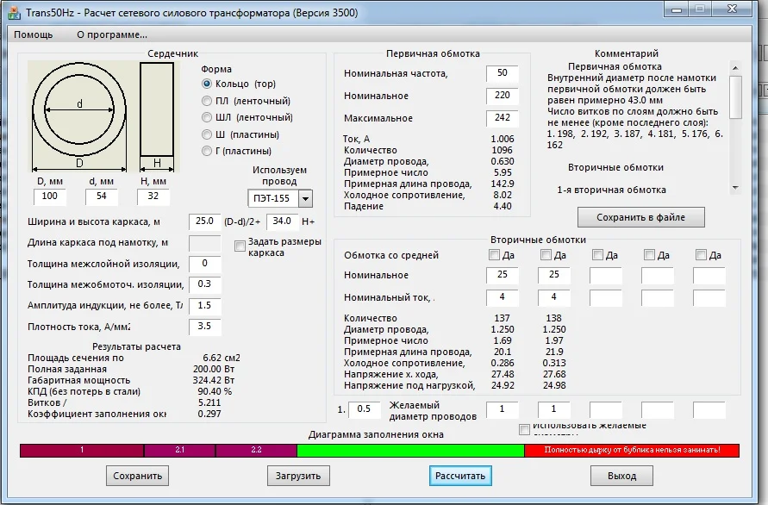Image resolution: width=768 pixels, height=505 pixels.
Task: Select the ПЛ (ленточный) core shape
Action: pos(207,101)
